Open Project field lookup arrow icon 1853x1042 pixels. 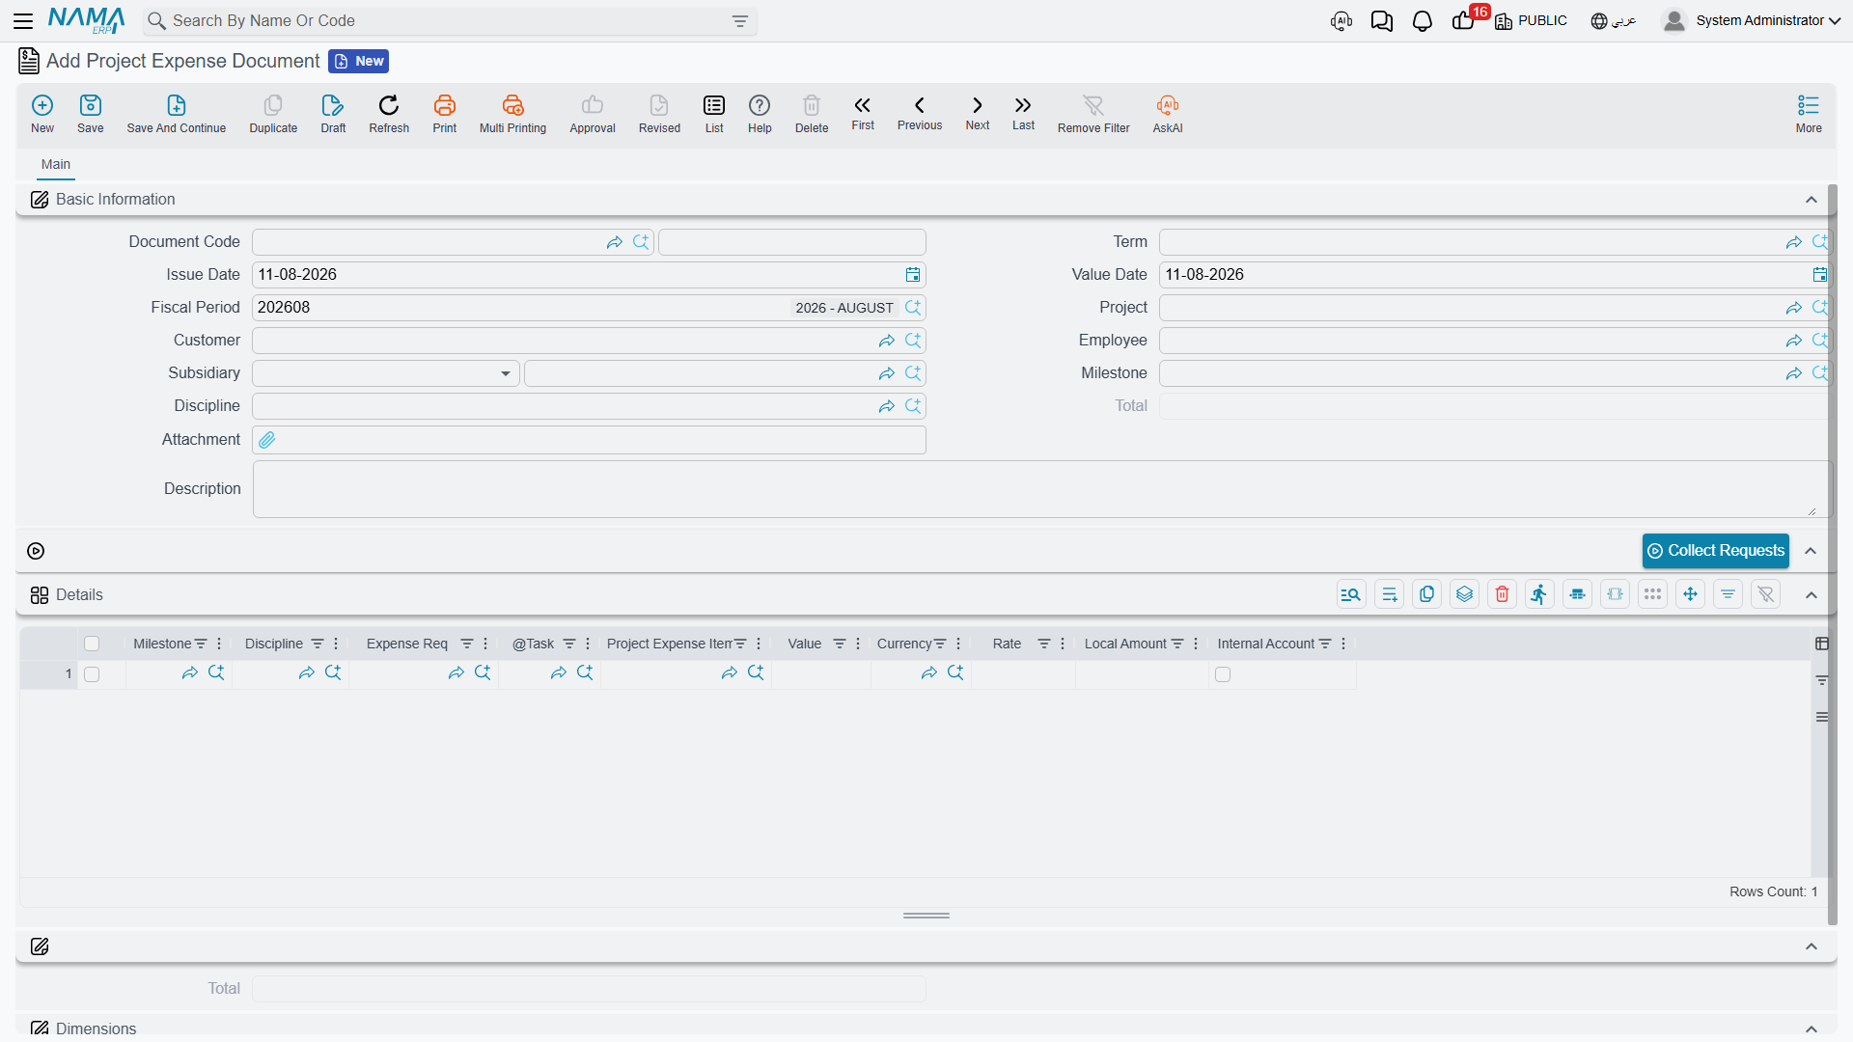[1794, 308]
